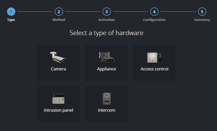This screenshot has width=217, height=131.
Task: Choose the Appliance label
Action: click(x=106, y=69)
